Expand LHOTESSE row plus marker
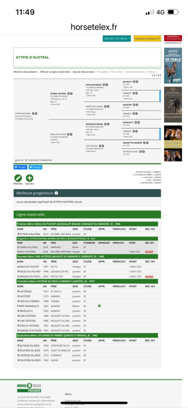 (18, 291)
